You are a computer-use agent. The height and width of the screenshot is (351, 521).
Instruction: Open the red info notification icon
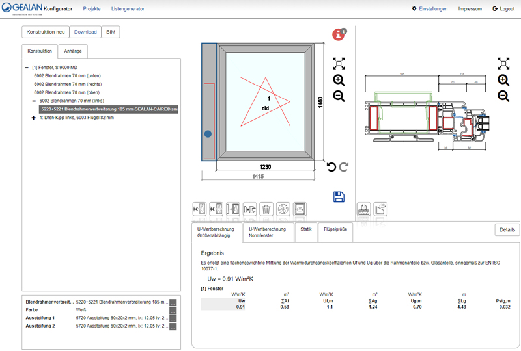pos(339,35)
